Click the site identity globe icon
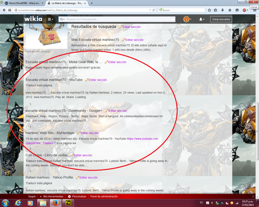259x207 pixels. coord(16,10)
